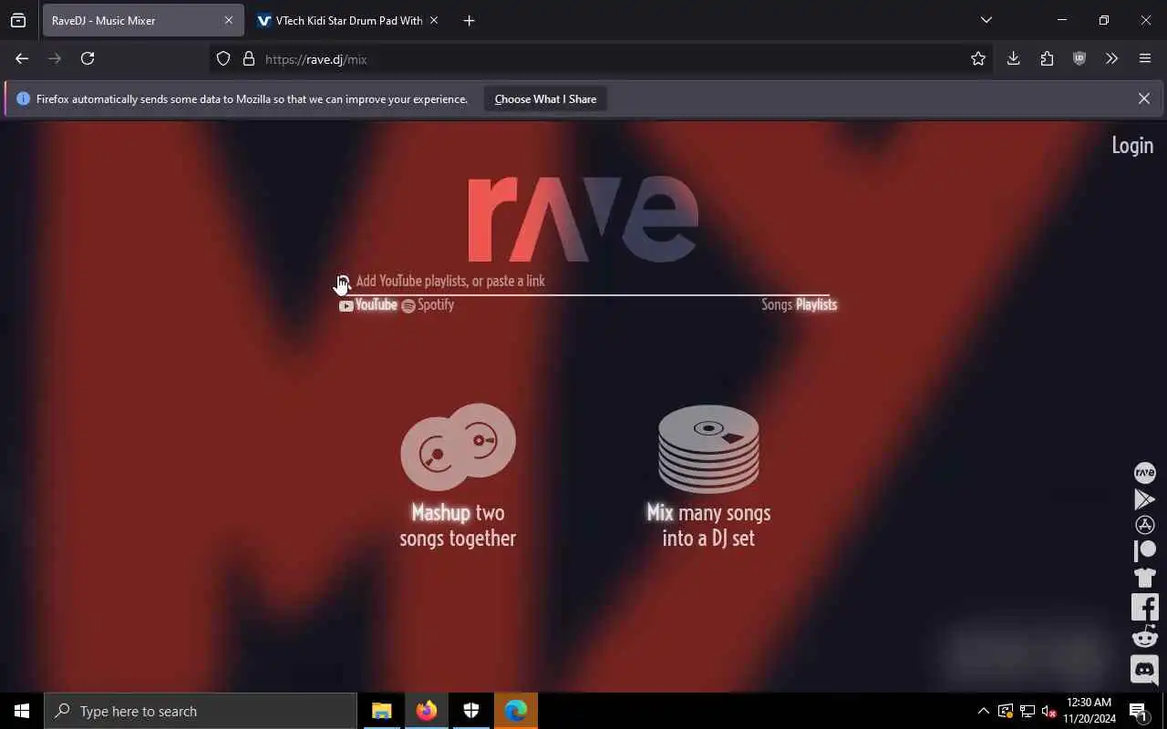Click the URL address bar
Screen dimensions: 1167x729
point(602,58)
